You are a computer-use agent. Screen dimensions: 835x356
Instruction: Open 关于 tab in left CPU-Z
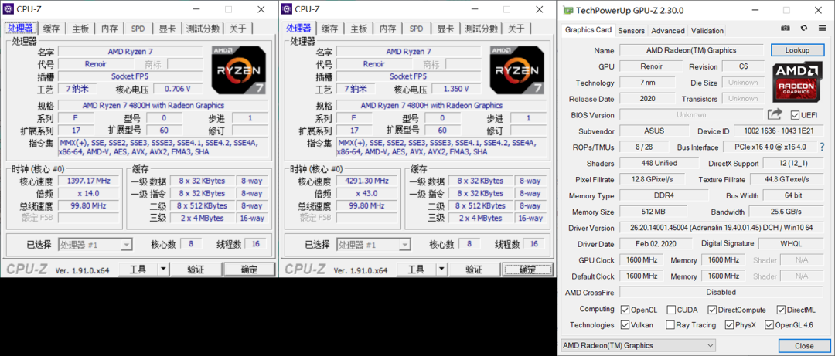238,29
